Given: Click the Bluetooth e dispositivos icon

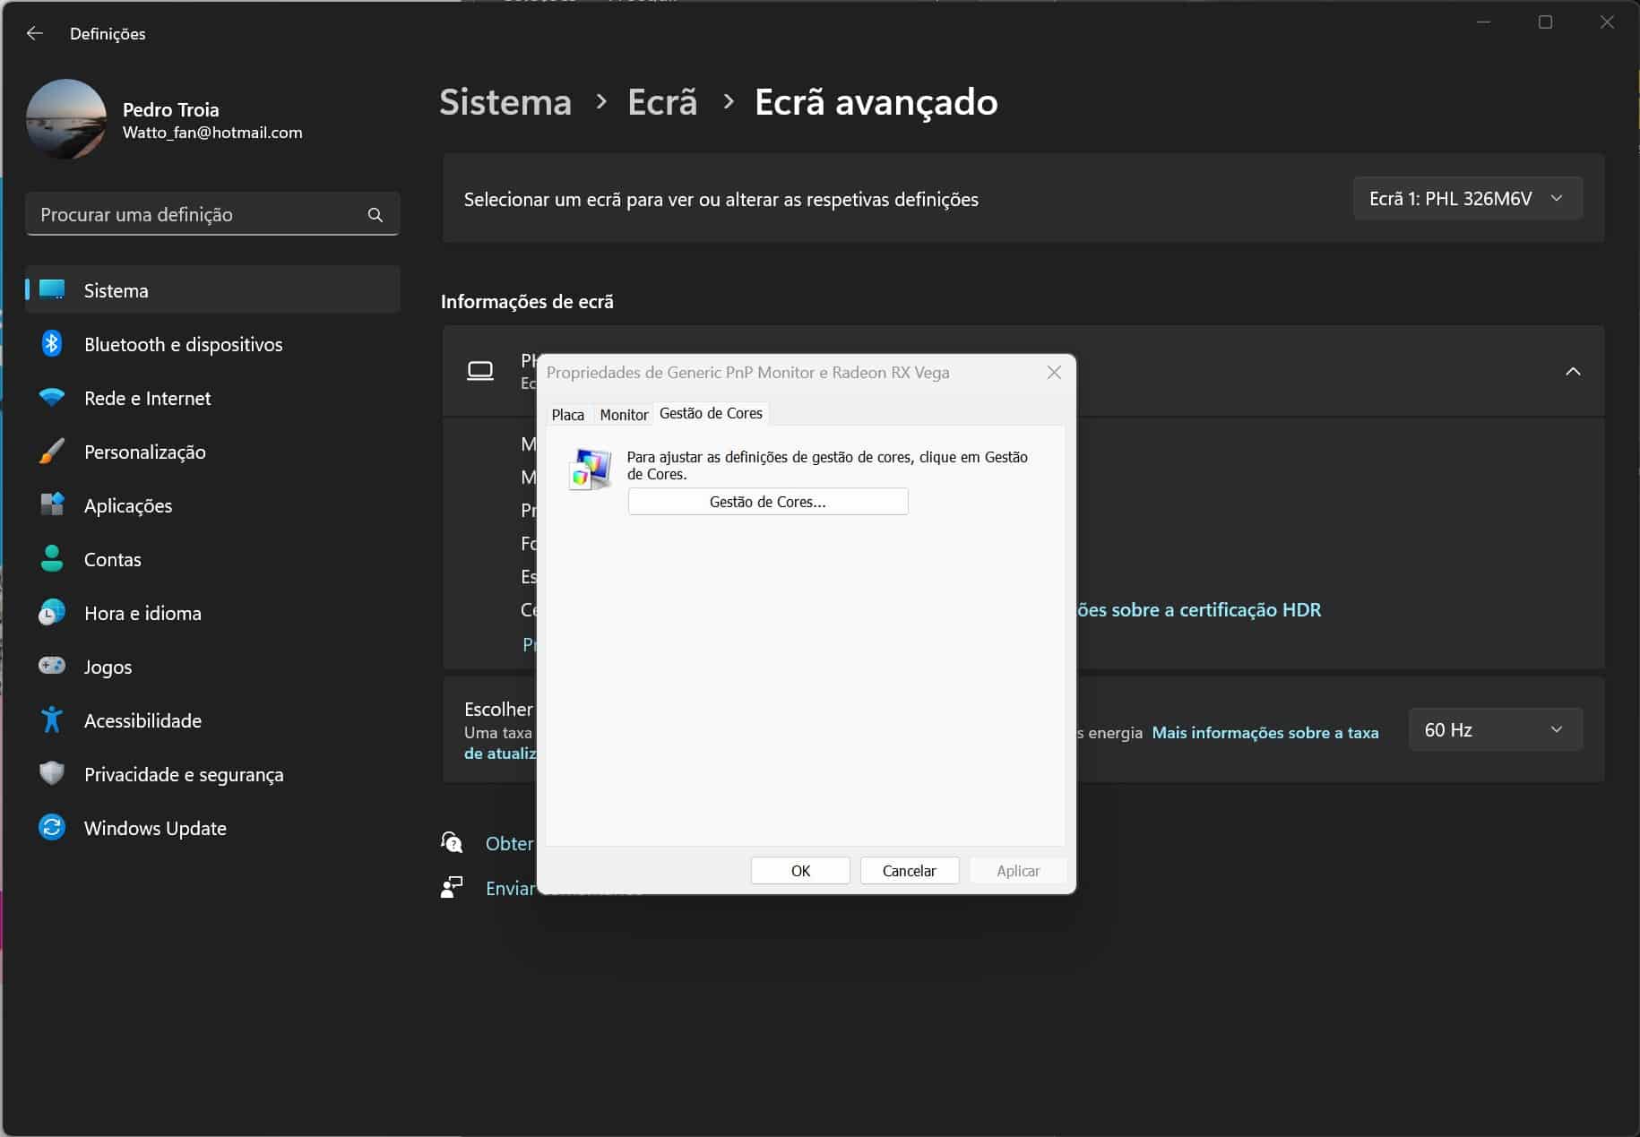Looking at the screenshot, I should [x=52, y=344].
